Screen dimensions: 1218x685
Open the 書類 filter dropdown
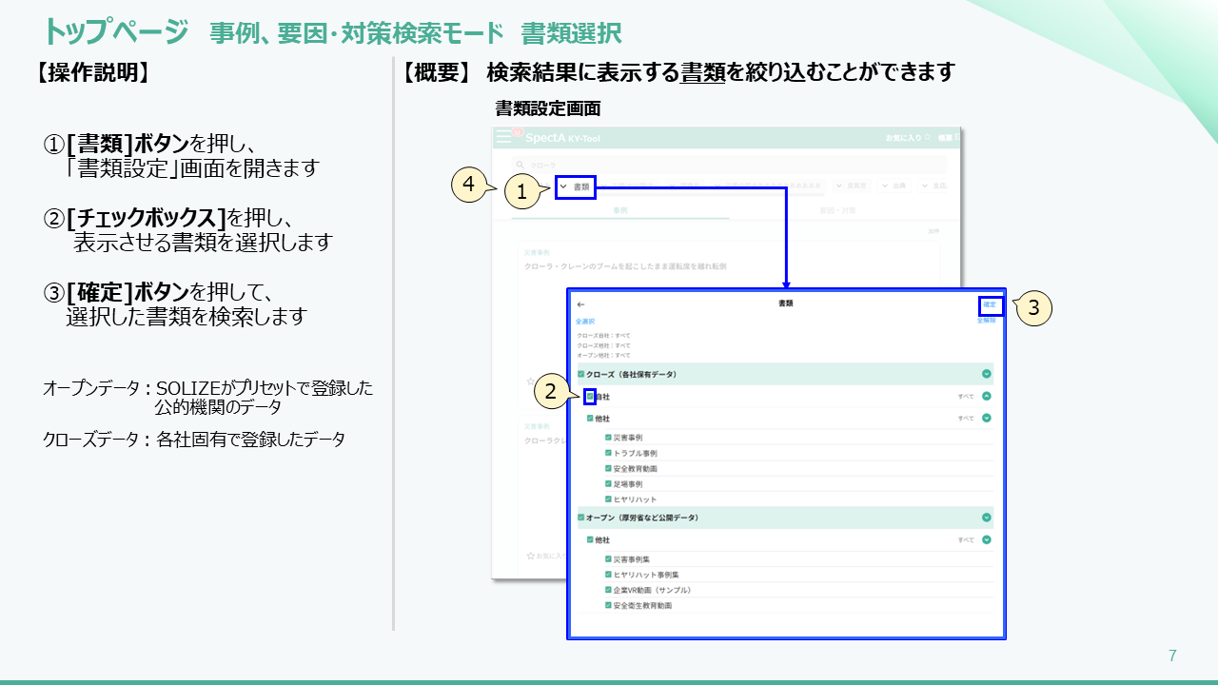pos(576,187)
